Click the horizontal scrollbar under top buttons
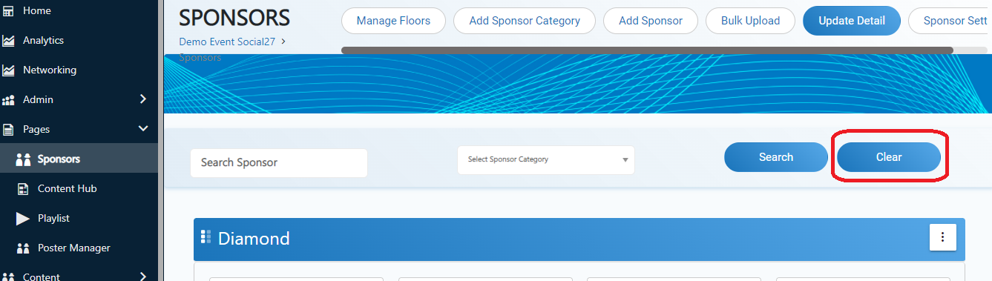The width and height of the screenshot is (992, 281). [x=647, y=50]
